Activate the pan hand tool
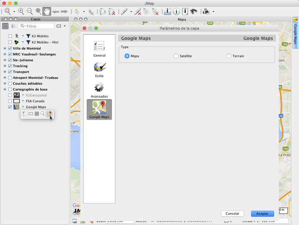The width and height of the screenshot is (299, 225). click(x=47, y=11)
